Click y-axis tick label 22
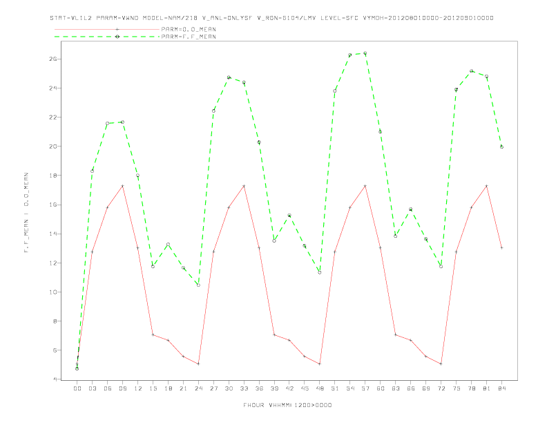The image size is (547, 423). coord(52,117)
